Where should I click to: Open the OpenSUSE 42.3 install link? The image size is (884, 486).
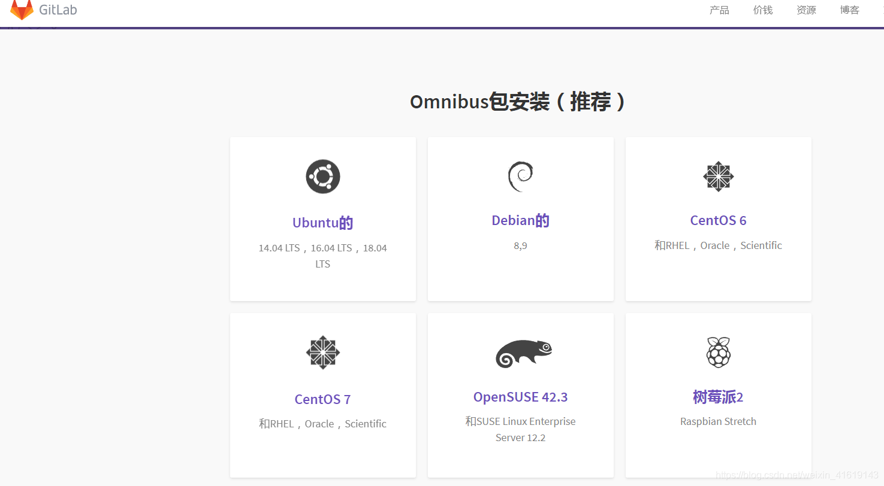(521, 397)
